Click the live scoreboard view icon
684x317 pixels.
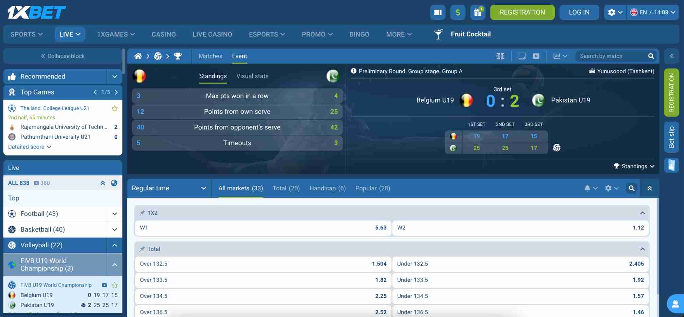(500, 56)
